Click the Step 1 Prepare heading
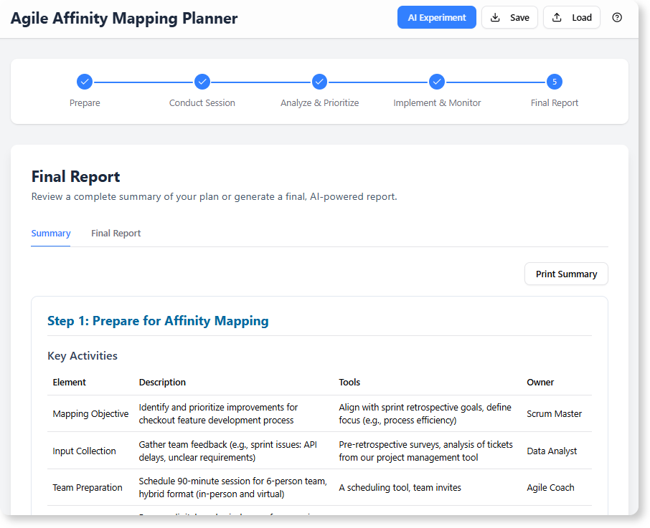Viewport: 650px width, 528px height. pos(158,321)
